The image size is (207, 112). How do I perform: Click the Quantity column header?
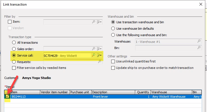pyautogui.click(x=143, y=92)
